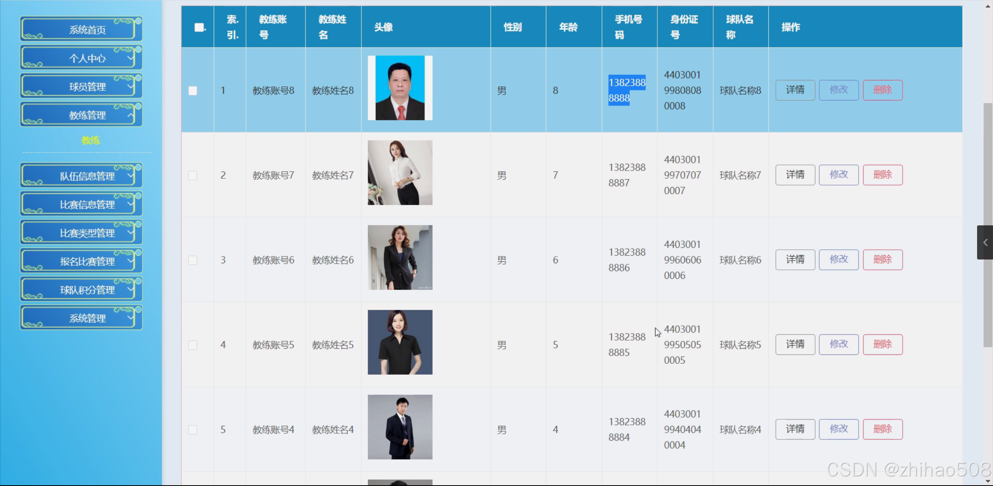The image size is (993, 486).
Task: Click 修改 button for 教练账号6
Action: point(838,259)
